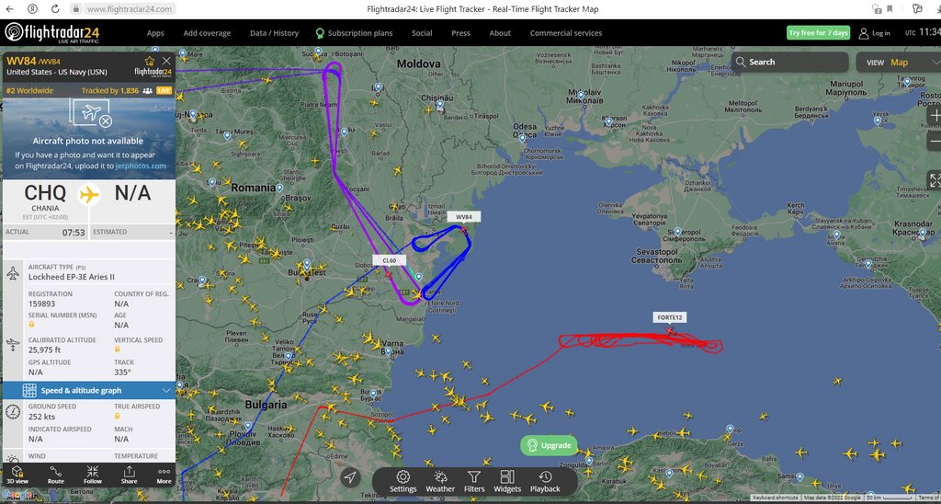Click the Share button in panel toolbar
941x504 pixels.
point(129,475)
